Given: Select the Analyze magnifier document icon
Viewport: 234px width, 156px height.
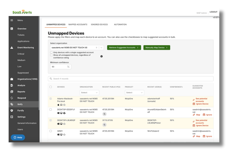Looking at the screenshot, I should pyautogui.click(x=12, y=85).
